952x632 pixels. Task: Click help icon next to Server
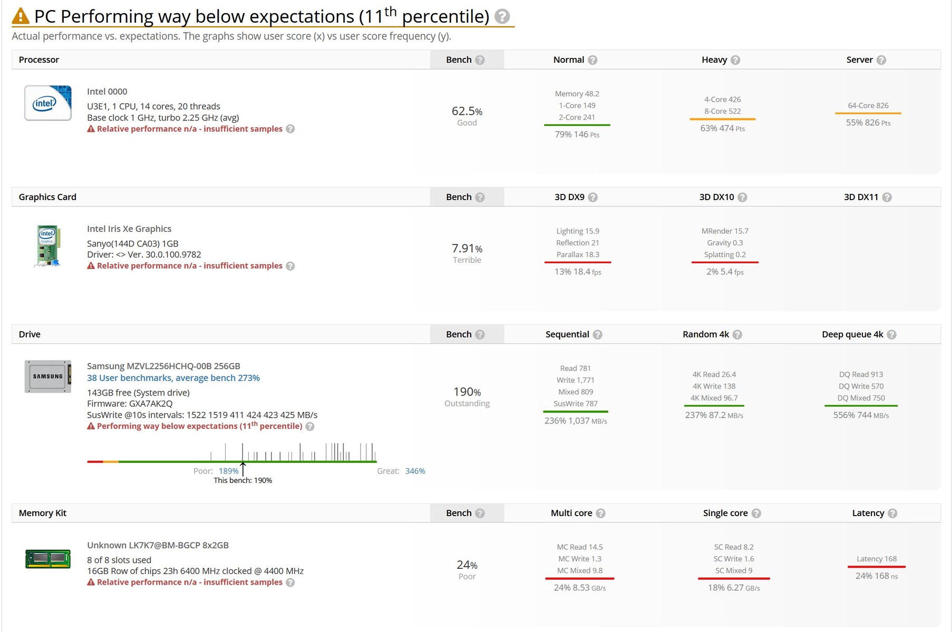pyautogui.click(x=881, y=60)
